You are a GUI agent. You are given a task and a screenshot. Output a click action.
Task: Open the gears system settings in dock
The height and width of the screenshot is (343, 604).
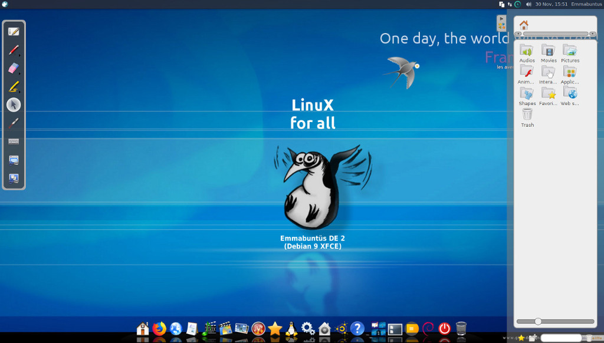pos(308,329)
